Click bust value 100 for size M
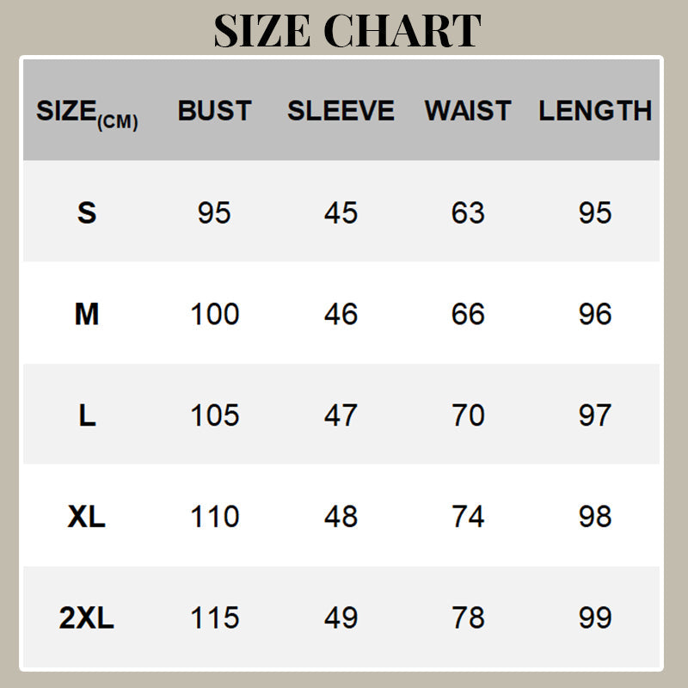Viewport: 688px width, 688px height. pos(214,314)
